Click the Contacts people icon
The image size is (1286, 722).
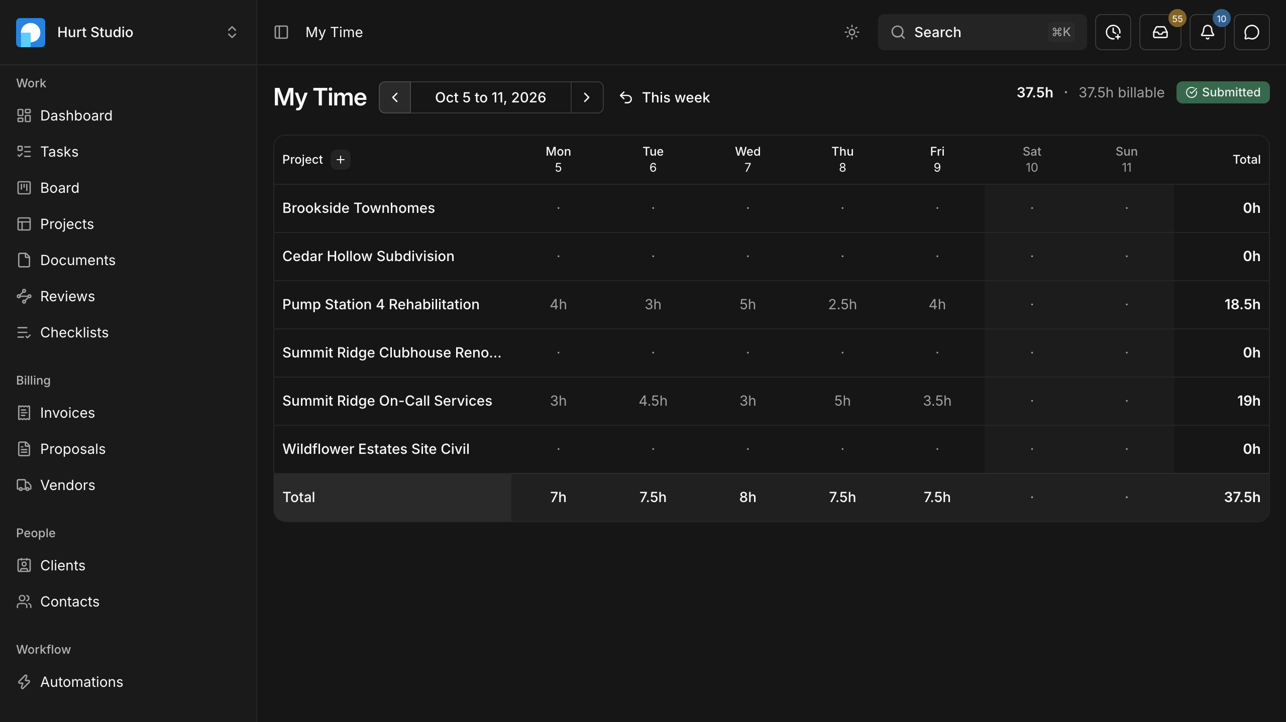point(24,601)
